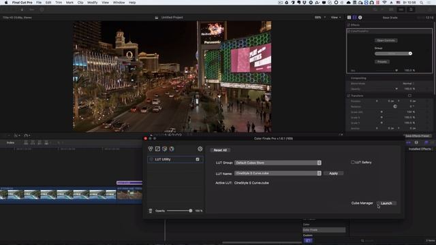Click the Transform onscreen controls icon
This screenshot has height=245, width=436.
coord(409,96)
